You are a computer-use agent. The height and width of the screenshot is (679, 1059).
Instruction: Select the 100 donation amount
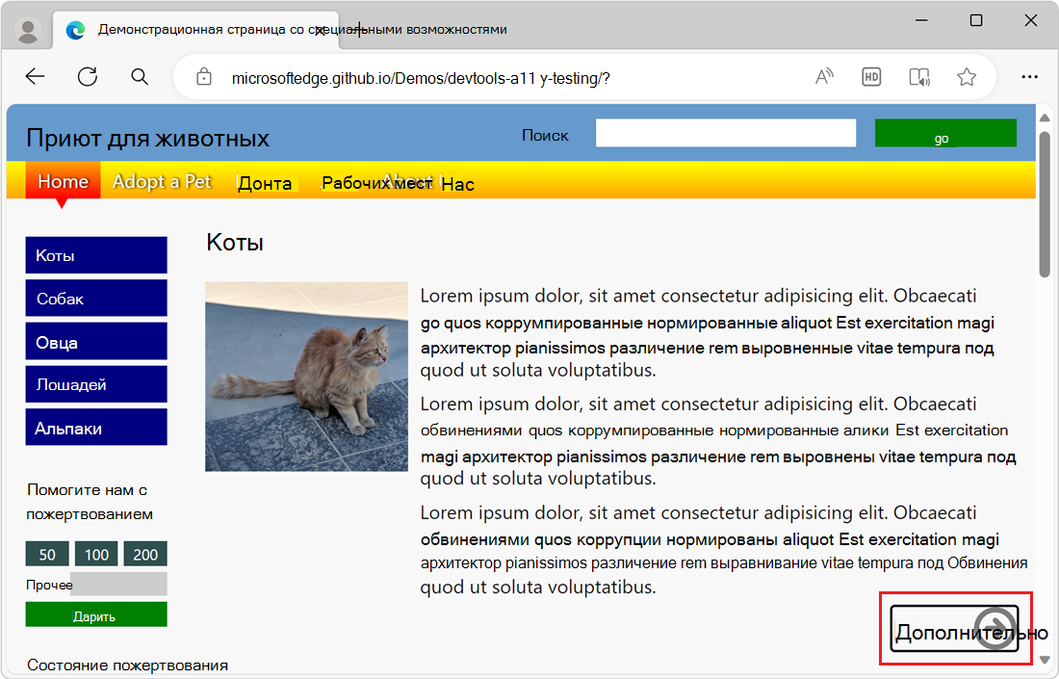(96, 554)
